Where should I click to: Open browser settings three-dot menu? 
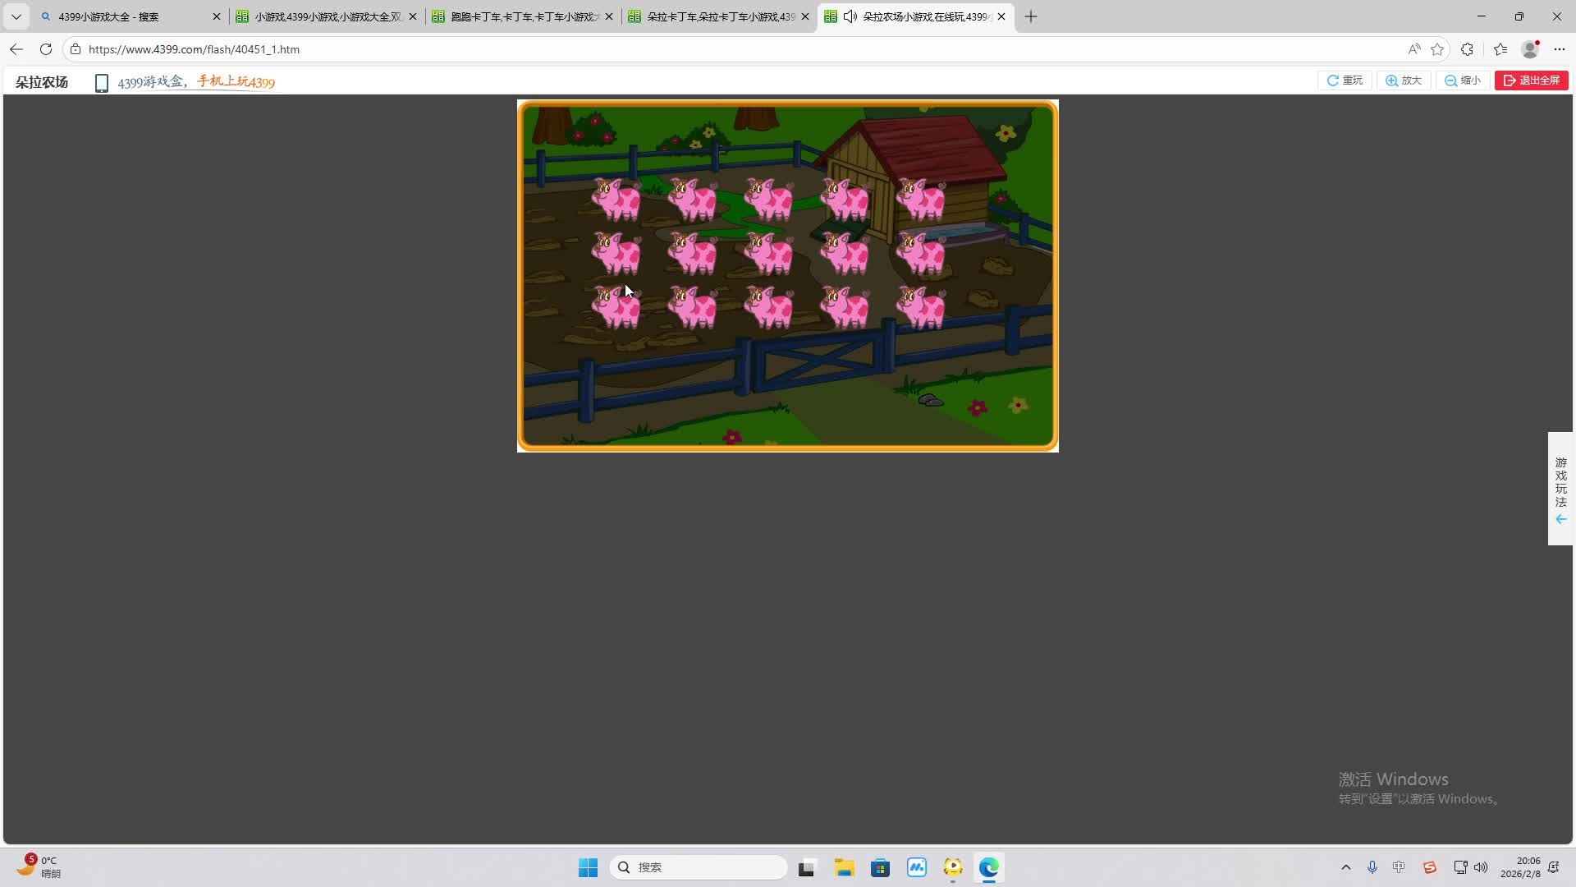pos(1560,49)
